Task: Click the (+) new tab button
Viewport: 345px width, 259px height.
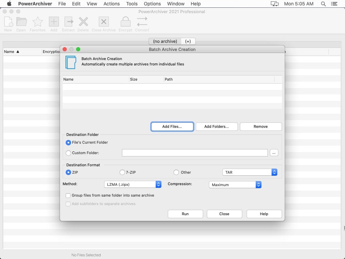Action: [188, 41]
